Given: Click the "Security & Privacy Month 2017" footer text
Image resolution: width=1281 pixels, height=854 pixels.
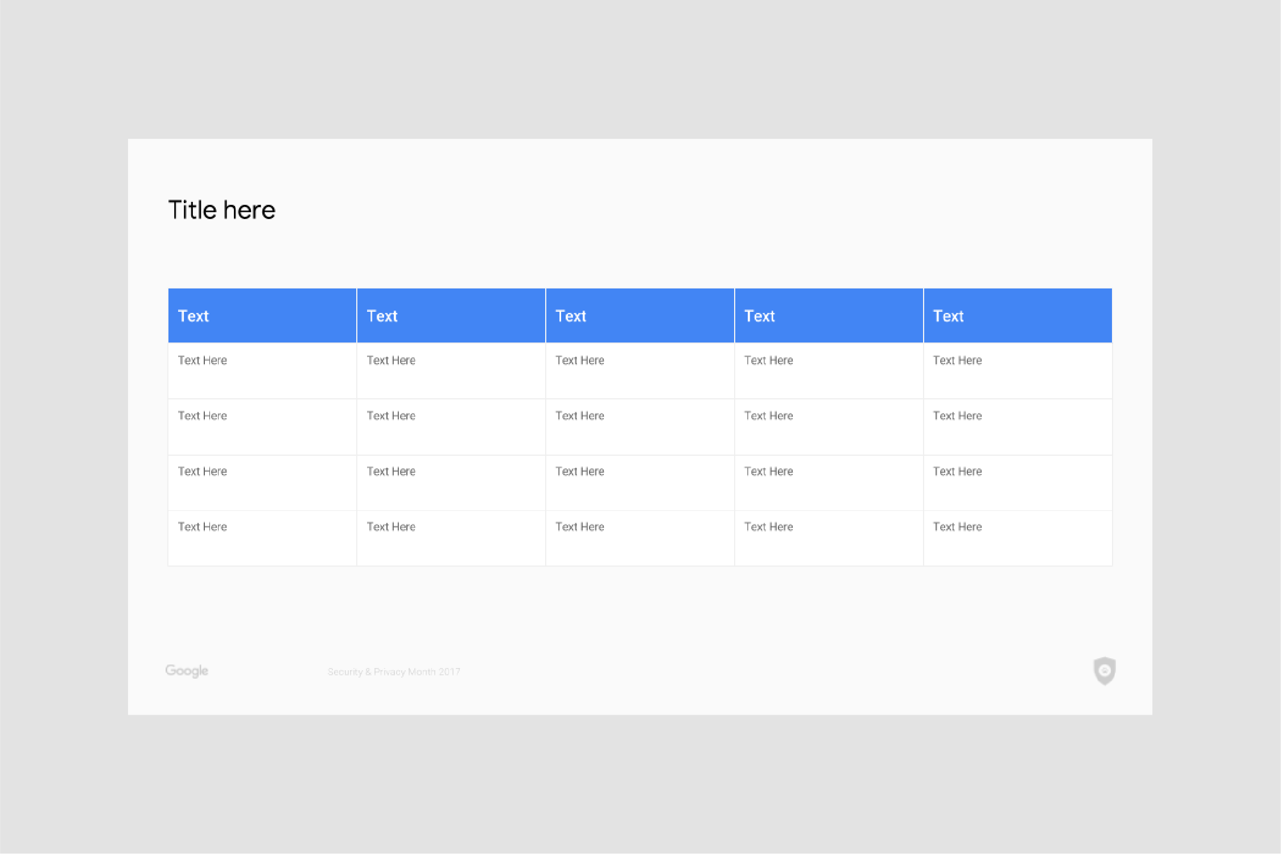Looking at the screenshot, I should (x=394, y=672).
